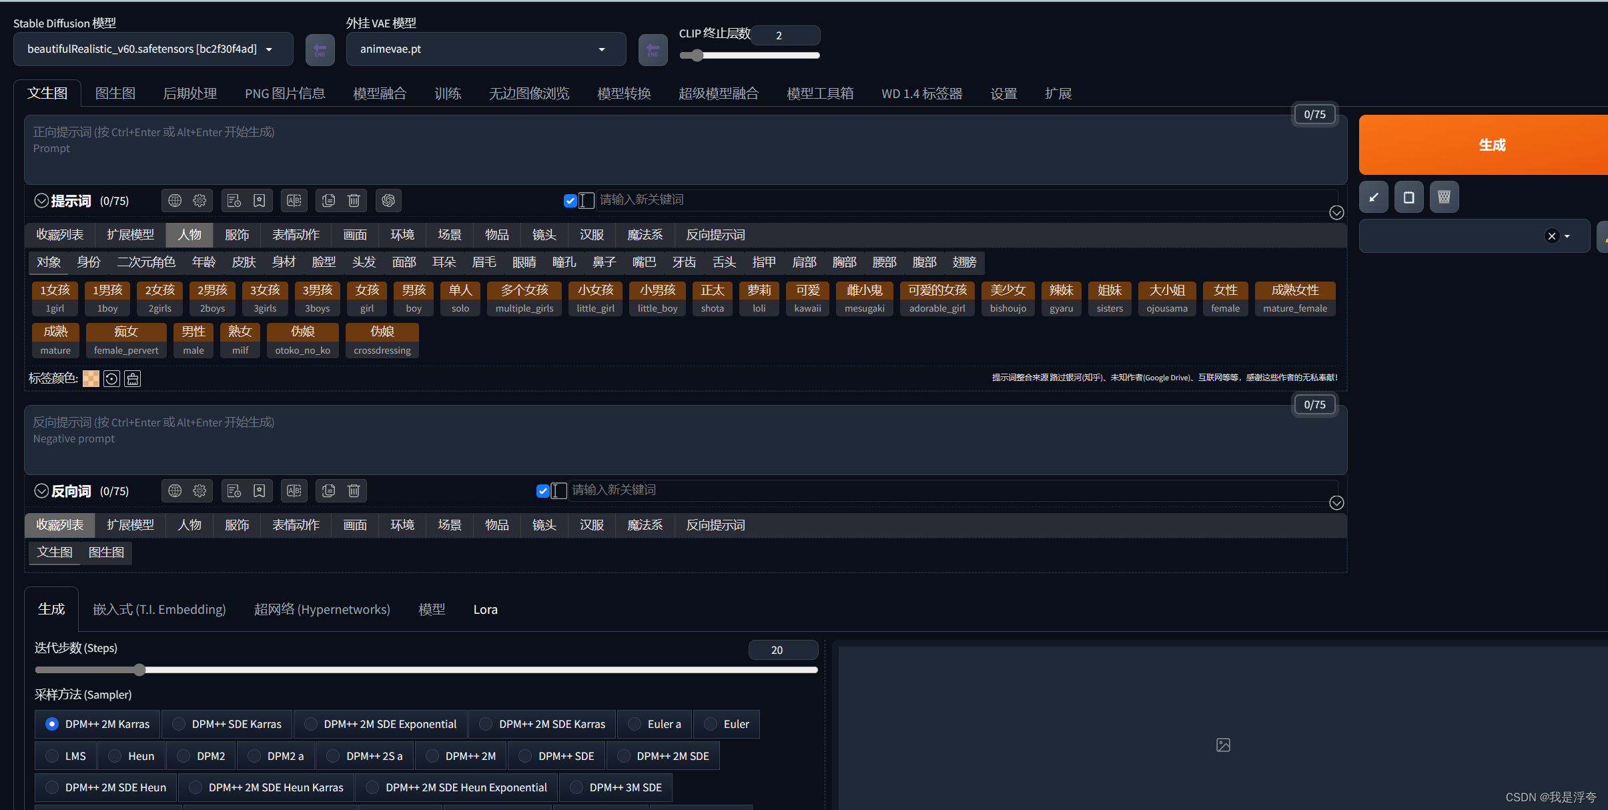Select the Euler a sampler

point(654,724)
